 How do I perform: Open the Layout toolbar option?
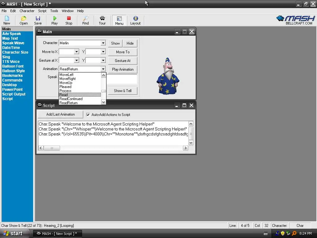(x=136, y=20)
